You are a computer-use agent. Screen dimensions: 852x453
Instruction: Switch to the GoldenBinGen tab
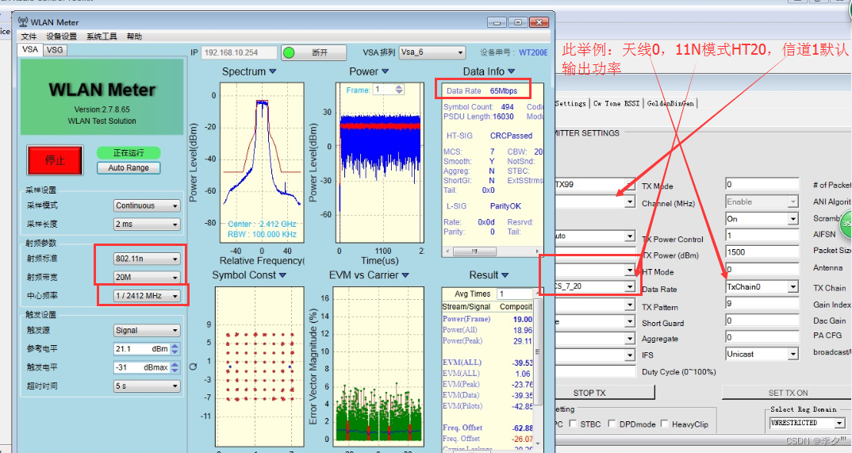pyautogui.click(x=670, y=103)
